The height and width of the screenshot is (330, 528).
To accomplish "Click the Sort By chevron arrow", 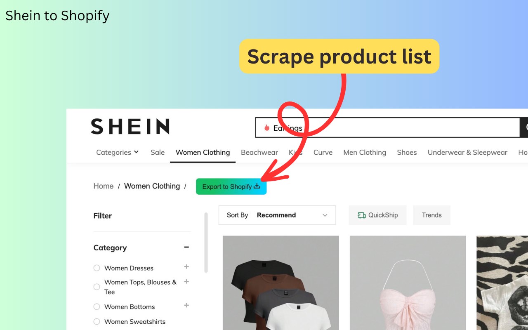I will click(325, 215).
